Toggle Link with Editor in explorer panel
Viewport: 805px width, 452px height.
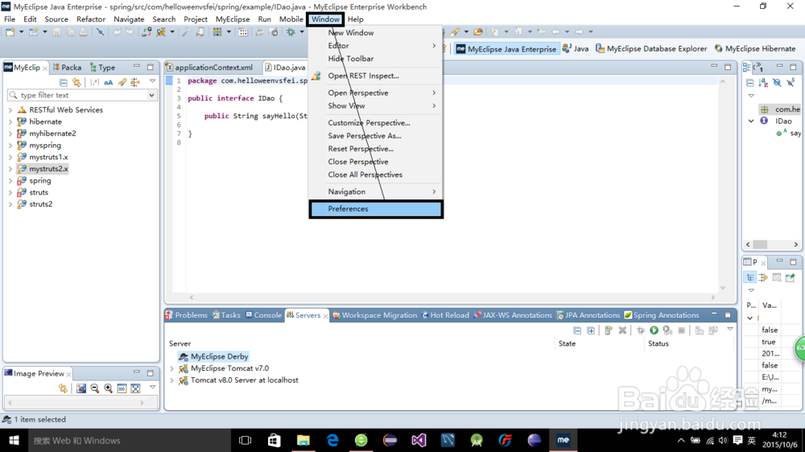tap(76, 82)
